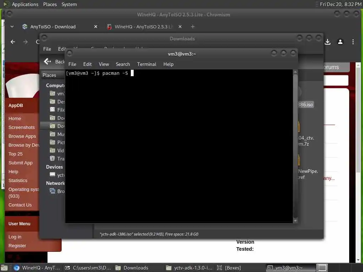Open Places menu in top panel
The width and height of the screenshot is (363, 272).
pos(50,4)
